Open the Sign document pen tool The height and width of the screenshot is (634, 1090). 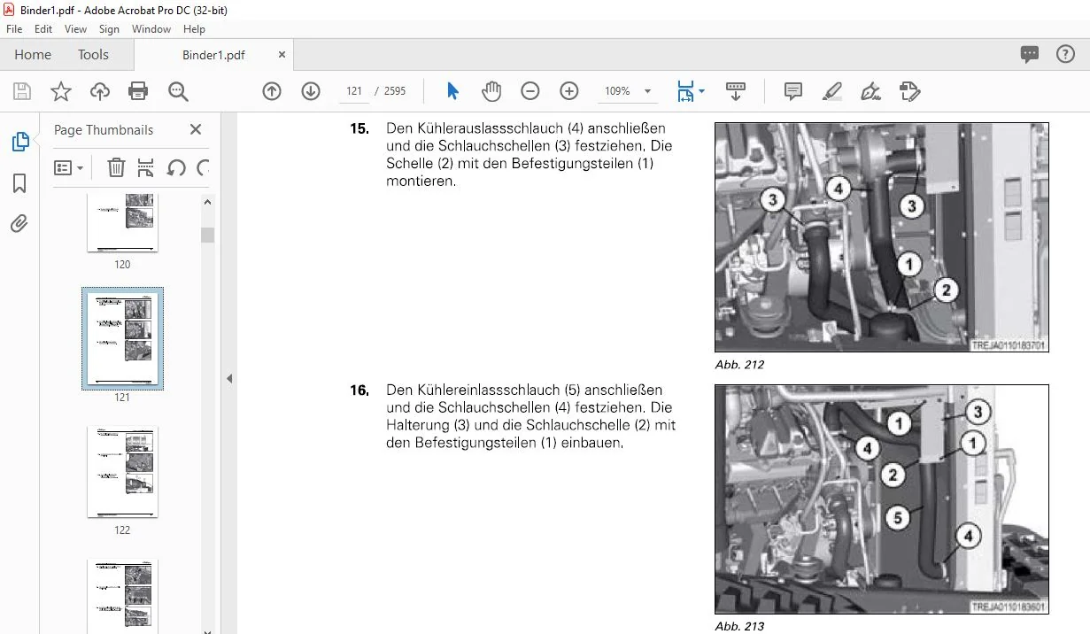tap(871, 91)
